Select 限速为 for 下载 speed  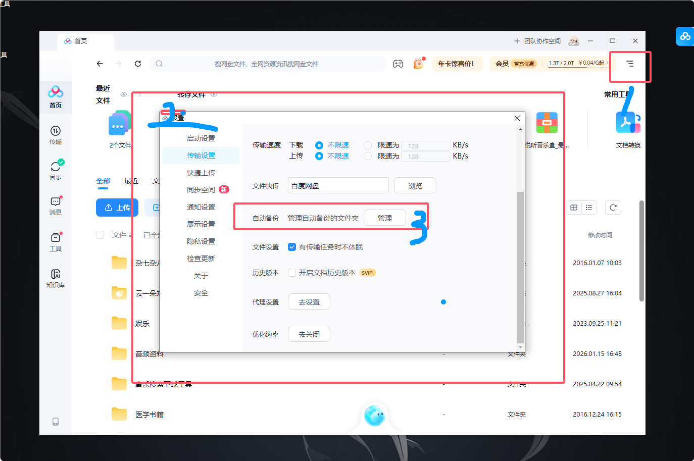click(368, 145)
